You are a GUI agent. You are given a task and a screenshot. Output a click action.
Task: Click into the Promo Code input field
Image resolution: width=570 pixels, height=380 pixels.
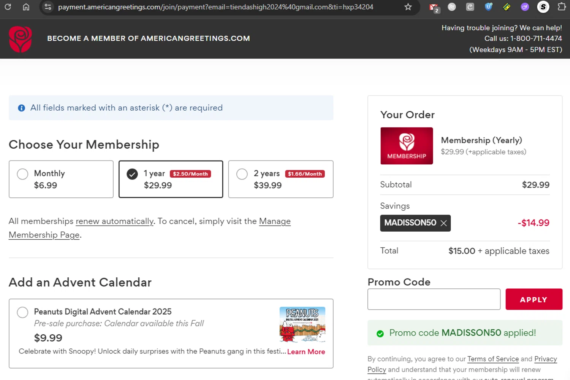click(x=434, y=299)
